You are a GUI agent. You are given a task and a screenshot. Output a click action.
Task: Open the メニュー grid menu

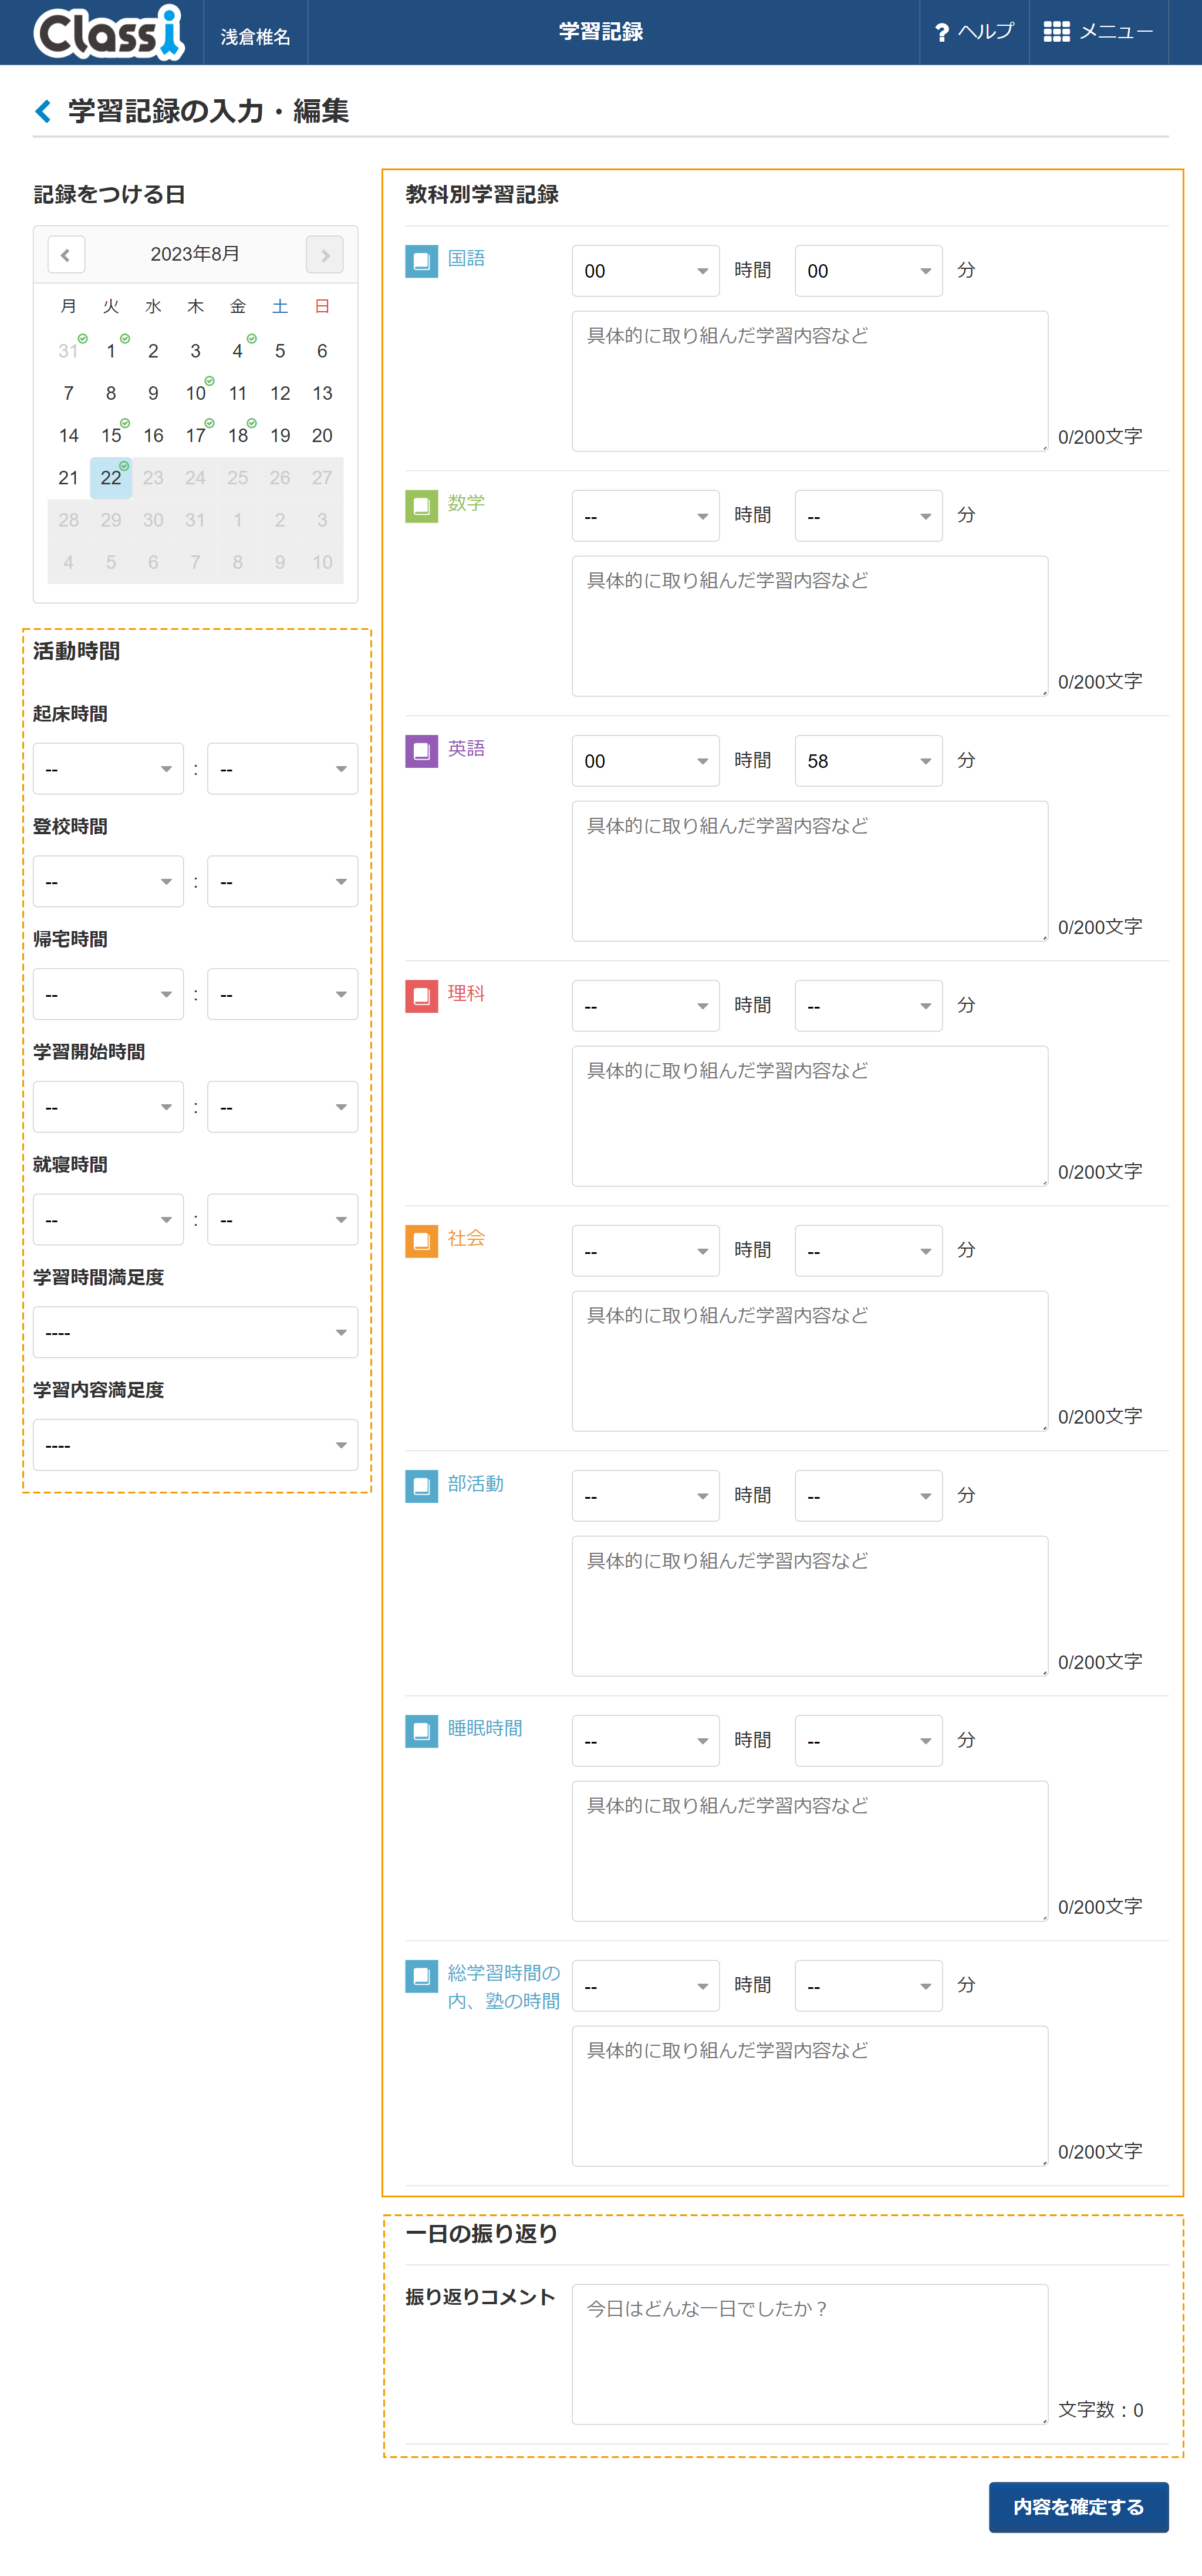(x=1098, y=32)
